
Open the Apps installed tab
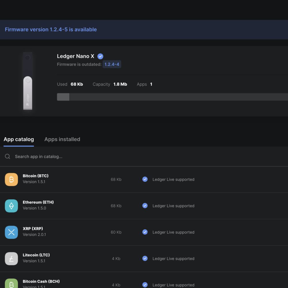(x=62, y=139)
